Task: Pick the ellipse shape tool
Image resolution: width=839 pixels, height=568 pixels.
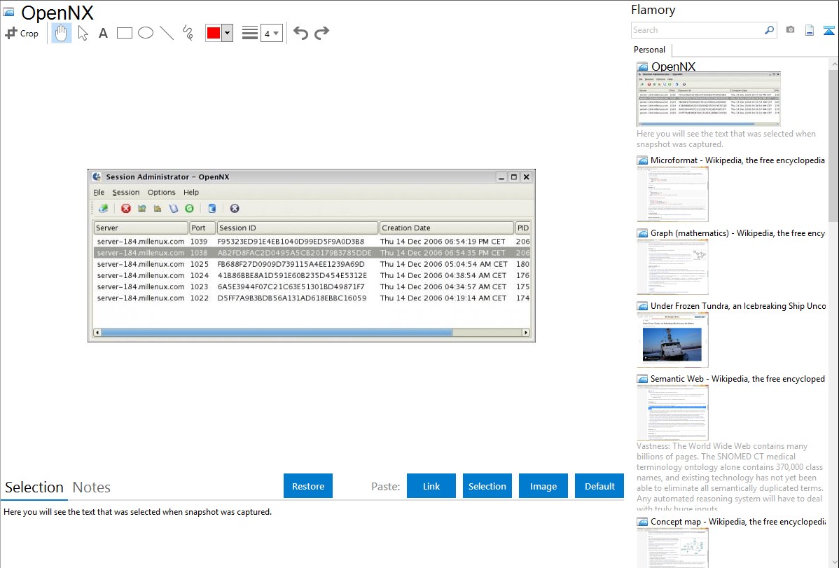Action: coord(146,33)
